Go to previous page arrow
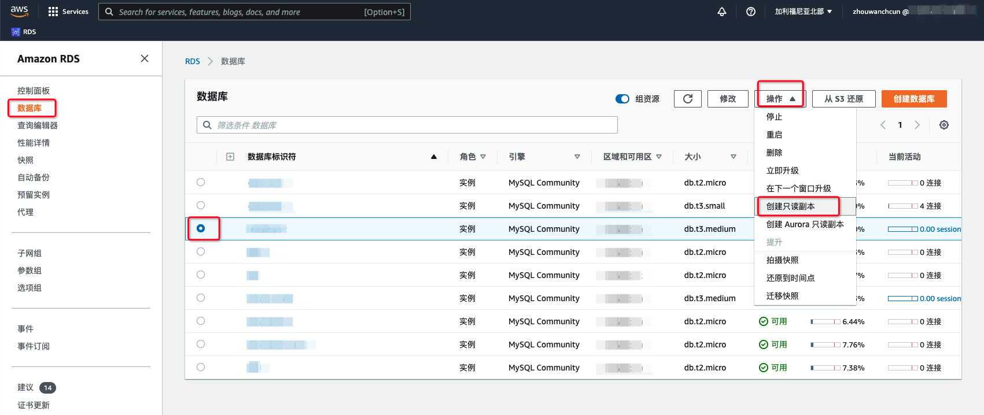Image resolution: width=984 pixels, height=415 pixels. point(883,125)
